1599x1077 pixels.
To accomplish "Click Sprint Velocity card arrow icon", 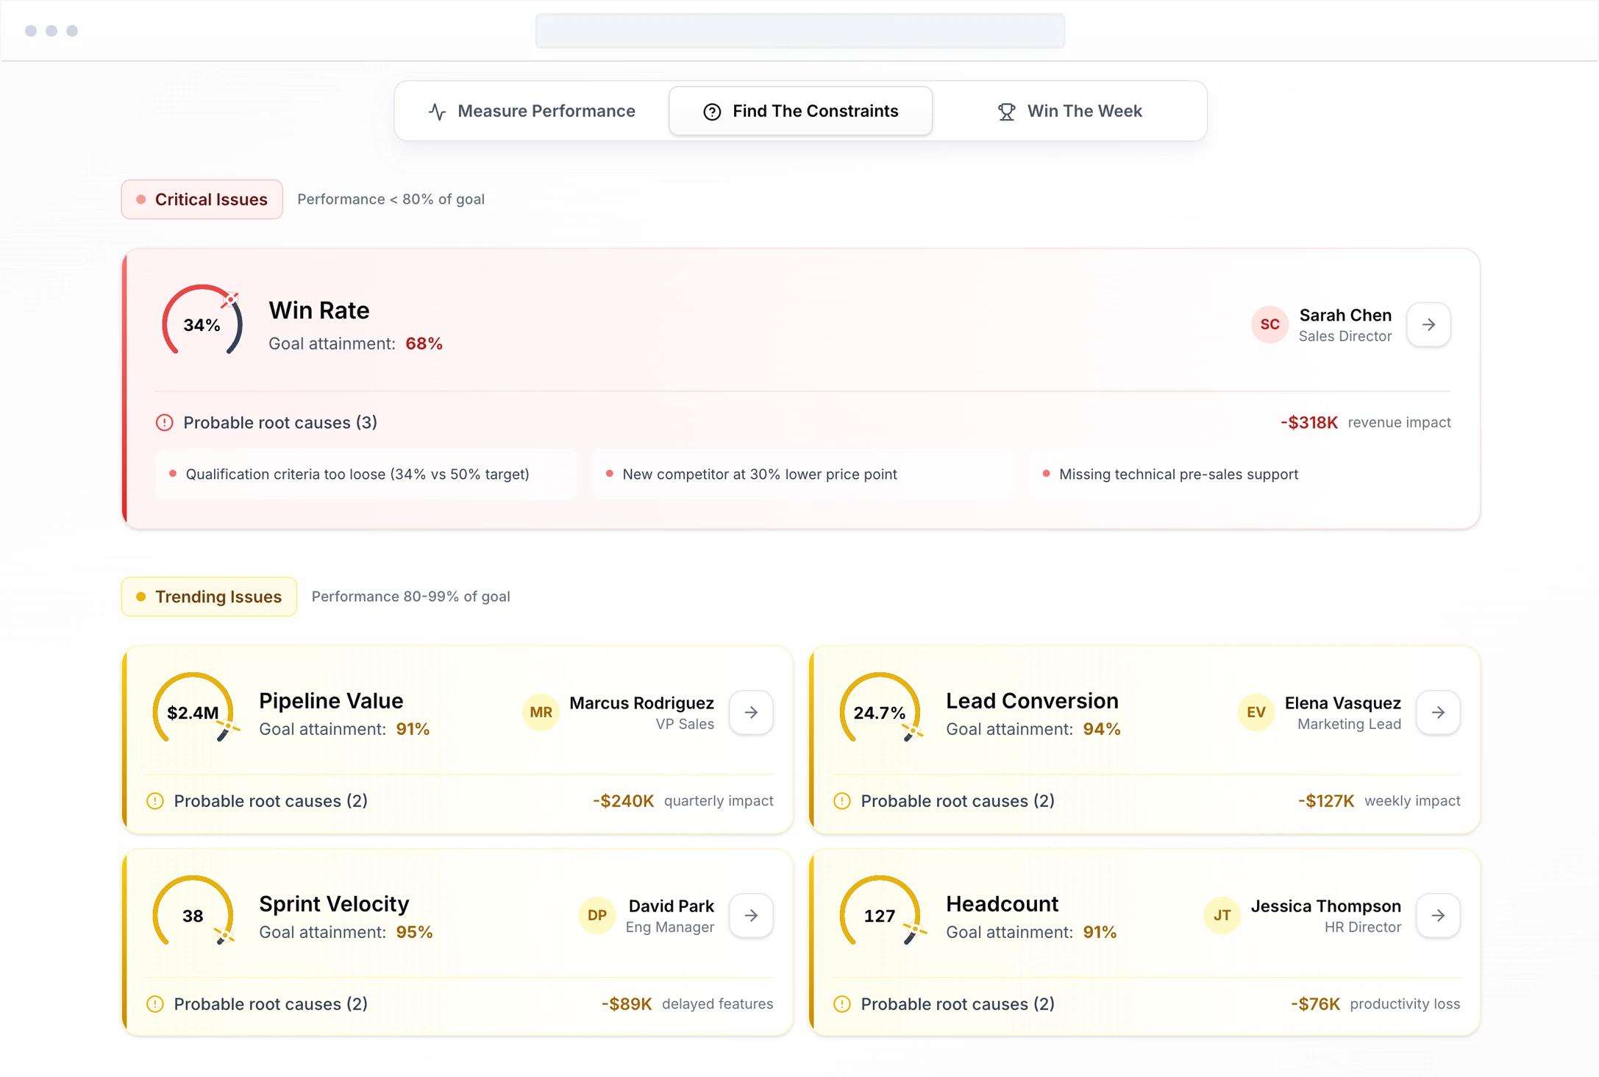I will click(x=750, y=915).
